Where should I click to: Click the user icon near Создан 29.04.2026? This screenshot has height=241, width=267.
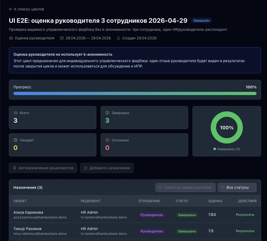(118, 38)
